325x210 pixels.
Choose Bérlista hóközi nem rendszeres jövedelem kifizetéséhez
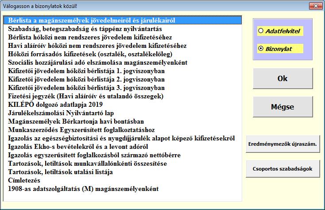pyautogui.click(x=123, y=37)
